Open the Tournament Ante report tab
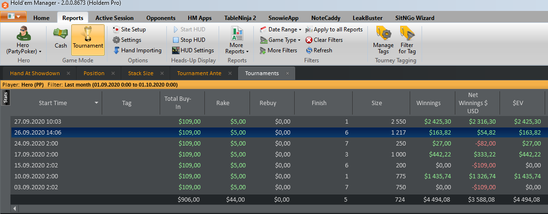This screenshot has height=214, width=548. coord(199,73)
